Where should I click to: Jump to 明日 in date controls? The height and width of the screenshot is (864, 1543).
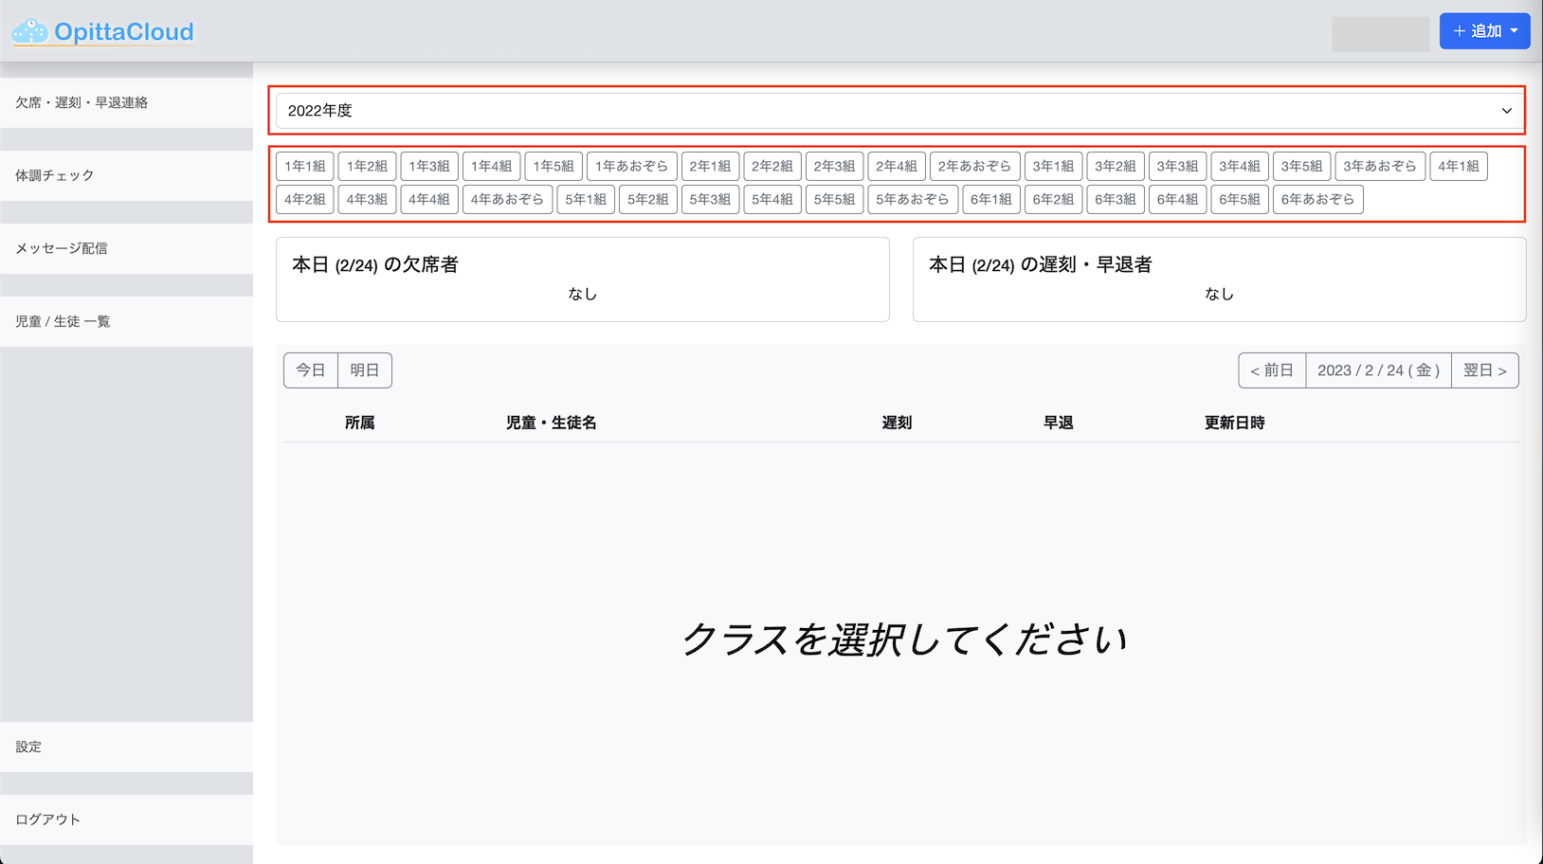[365, 370]
